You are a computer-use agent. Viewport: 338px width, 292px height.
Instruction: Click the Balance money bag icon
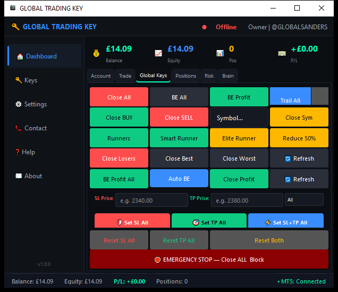click(96, 53)
